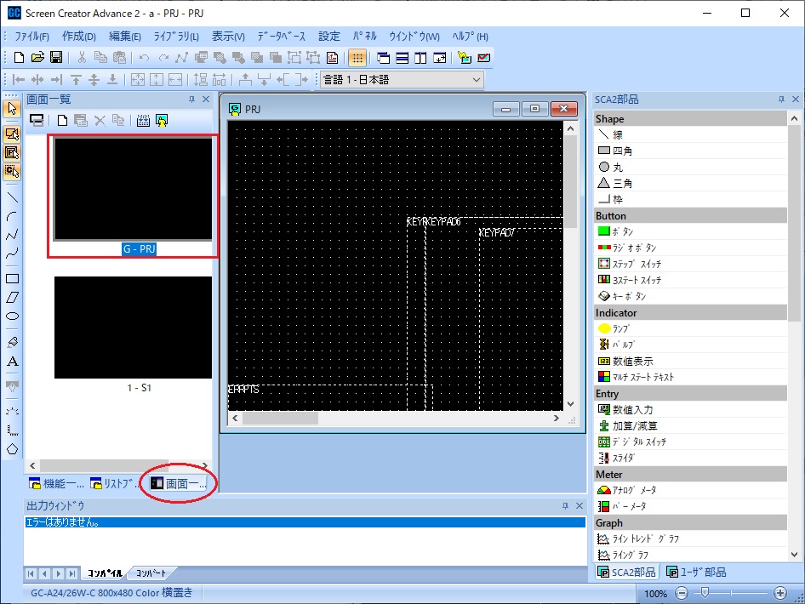Click the zoom slider handle
The height and width of the screenshot is (604, 805).
705,593
